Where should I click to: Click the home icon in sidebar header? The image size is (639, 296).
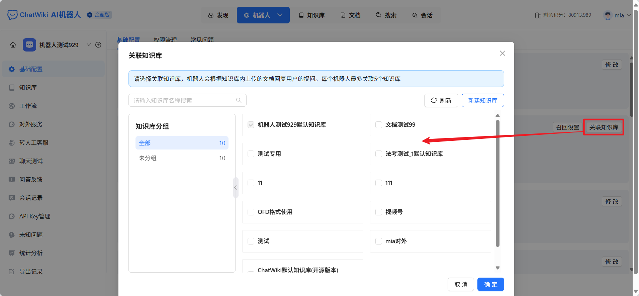tap(13, 45)
